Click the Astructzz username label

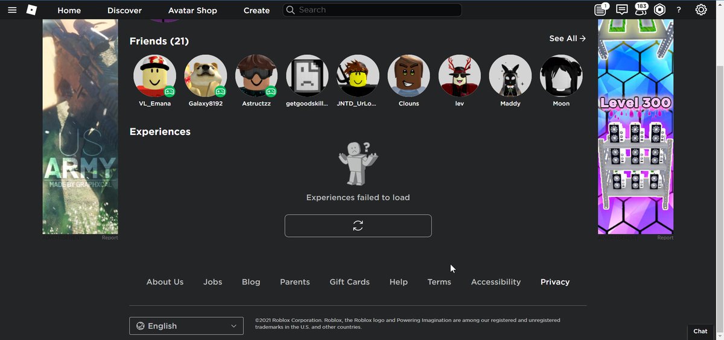[x=256, y=104]
